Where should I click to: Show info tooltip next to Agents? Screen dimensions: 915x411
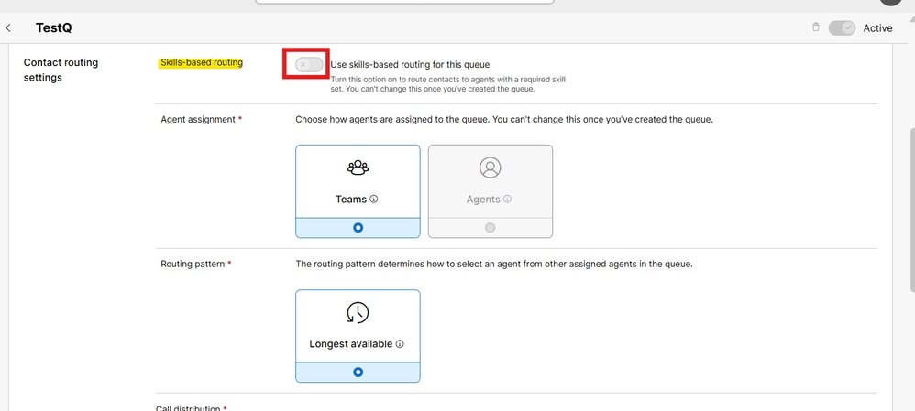pos(507,199)
